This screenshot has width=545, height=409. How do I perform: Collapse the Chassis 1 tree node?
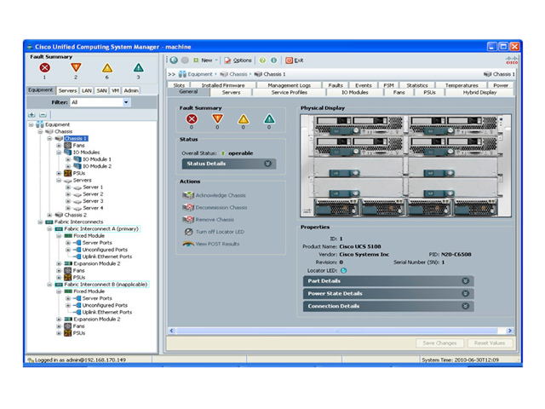pos(49,138)
